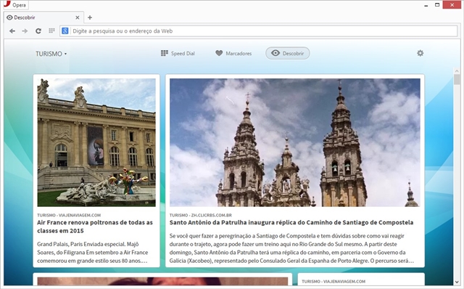Click the scrollbar down arrow
Viewport: 464px width, 289px height.
click(457, 282)
